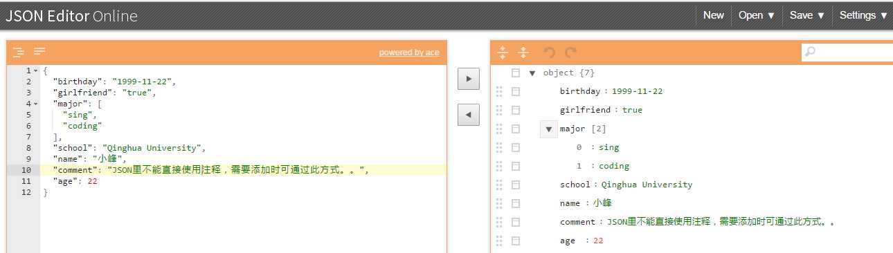Click the search magnifier icon

pos(810,52)
